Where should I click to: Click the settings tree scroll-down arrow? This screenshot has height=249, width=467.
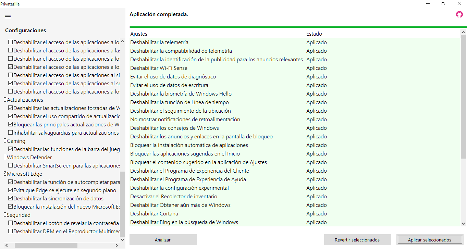click(123, 240)
